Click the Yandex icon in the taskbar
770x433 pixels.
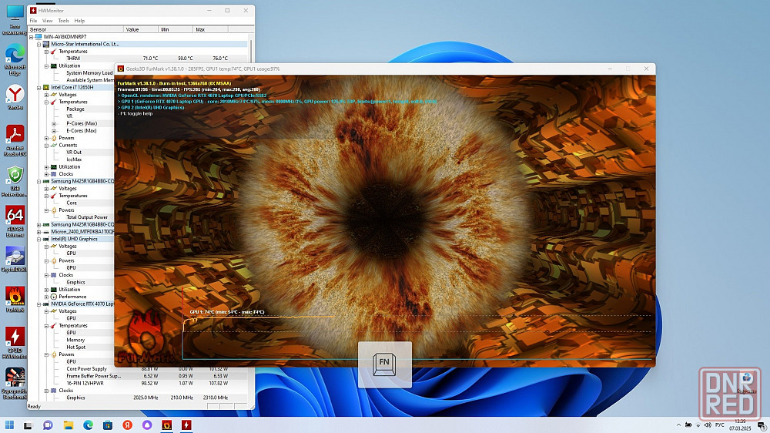[x=127, y=425]
